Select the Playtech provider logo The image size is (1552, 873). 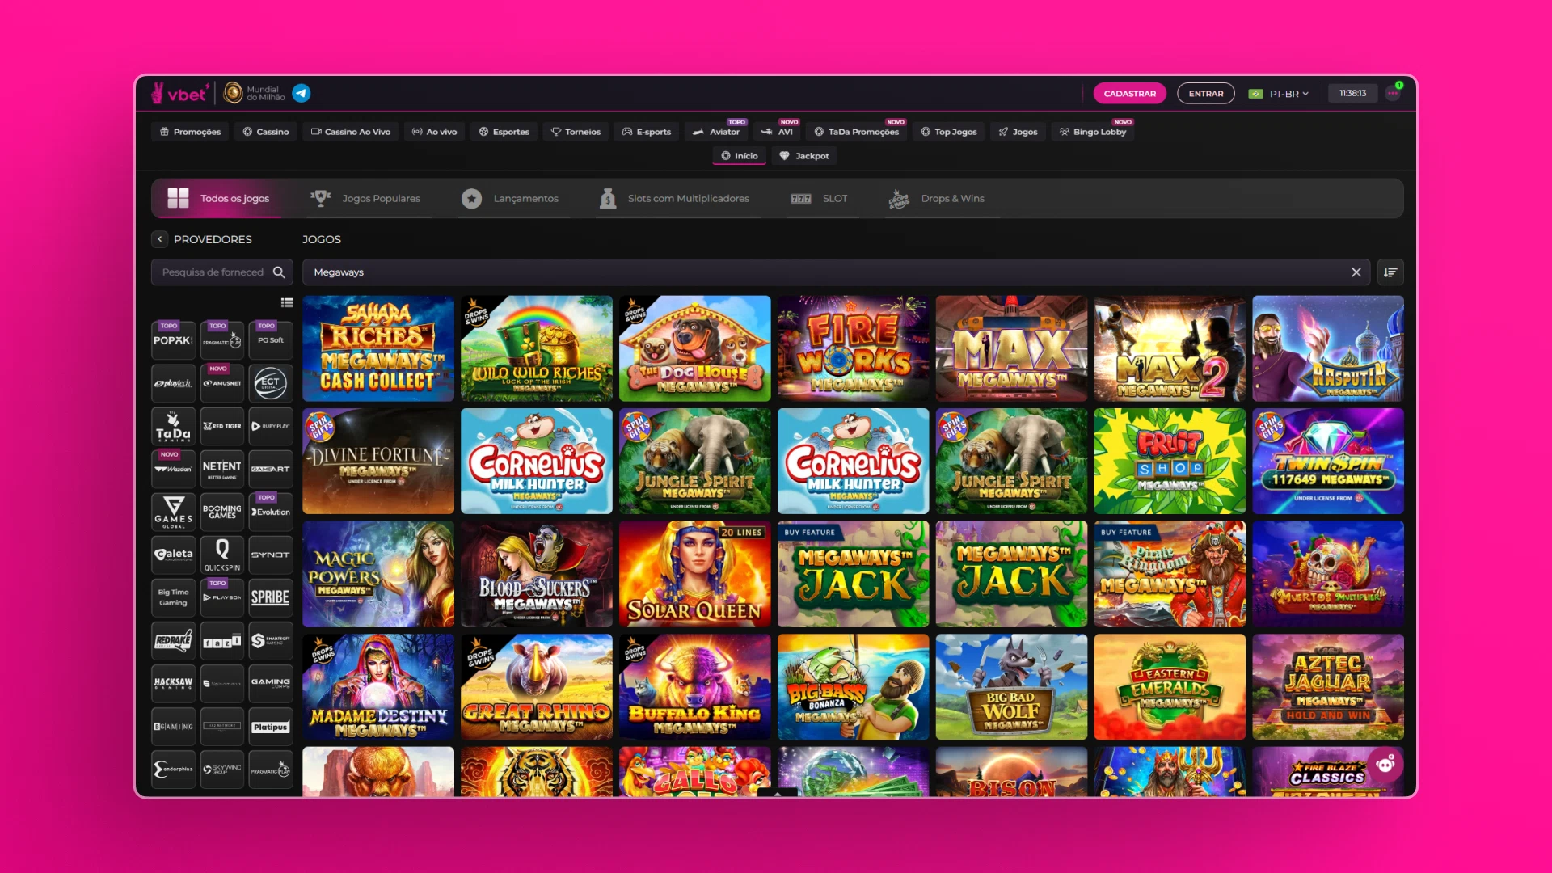(x=173, y=383)
